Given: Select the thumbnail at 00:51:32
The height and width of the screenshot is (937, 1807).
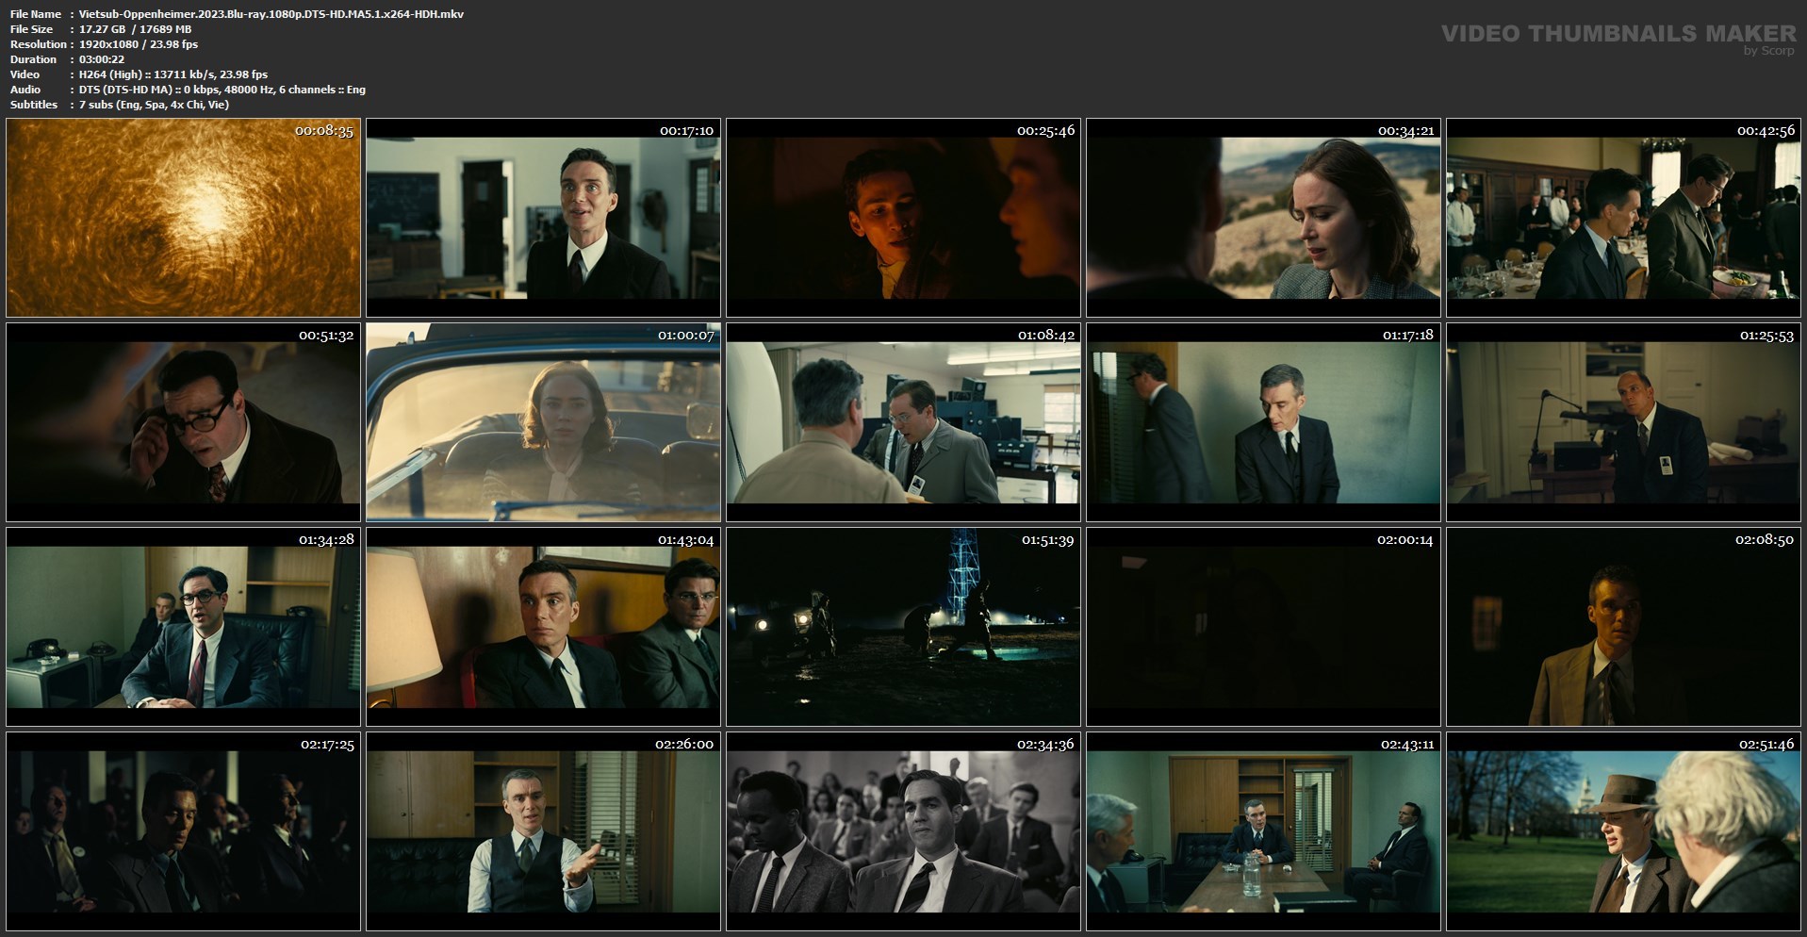Looking at the screenshot, I should click(183, 422).
